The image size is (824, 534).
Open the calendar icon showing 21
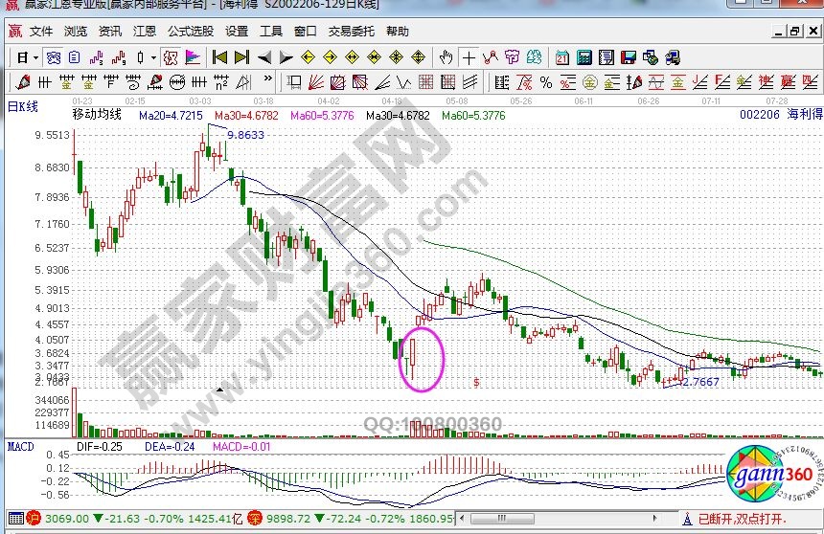(562, 57)
